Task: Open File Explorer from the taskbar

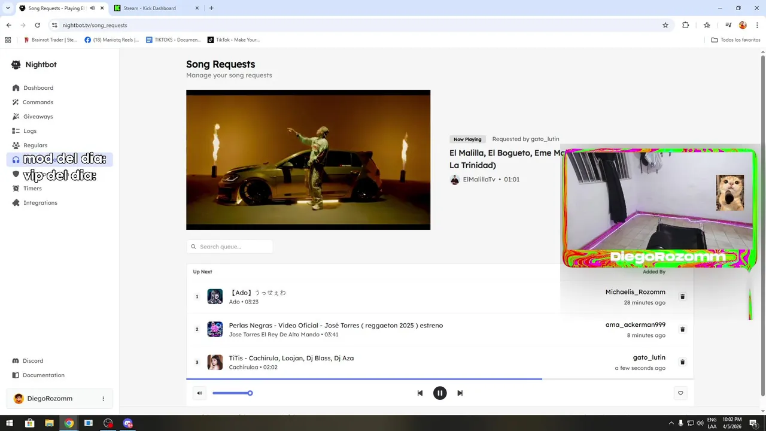Action: (x=49, y=423)
